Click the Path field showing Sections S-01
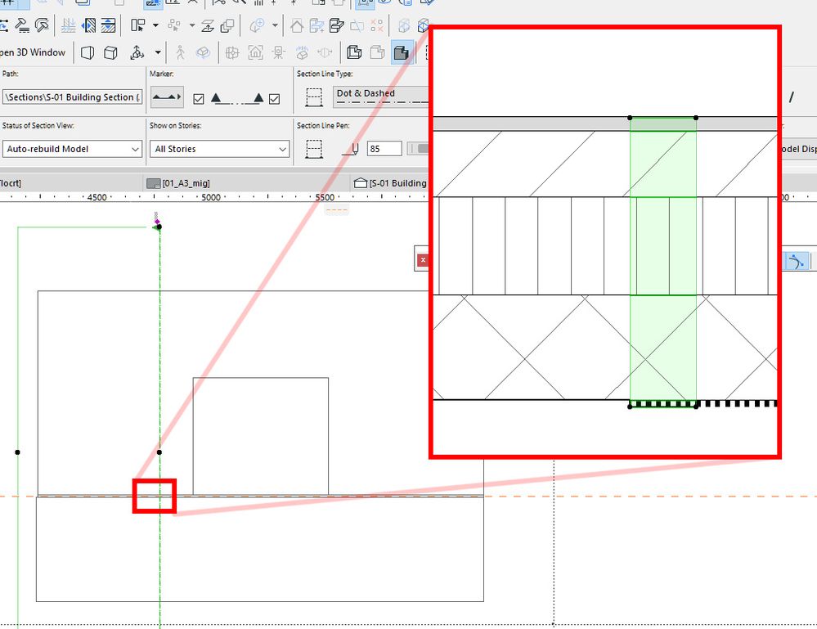 73,97
